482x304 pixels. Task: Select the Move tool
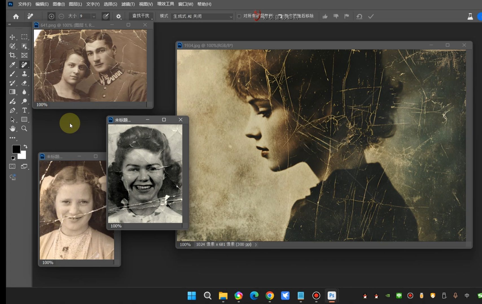pos(12,37)
